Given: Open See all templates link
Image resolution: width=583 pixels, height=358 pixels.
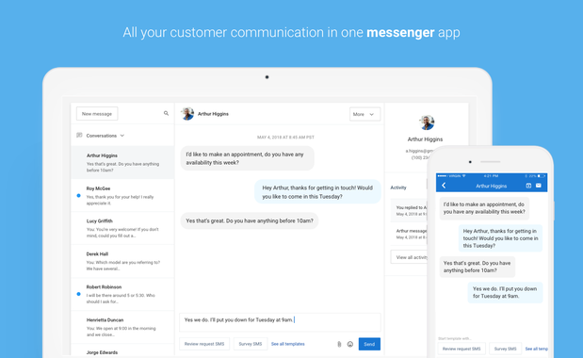Looking at the screenshot, I should coord(288,344).
